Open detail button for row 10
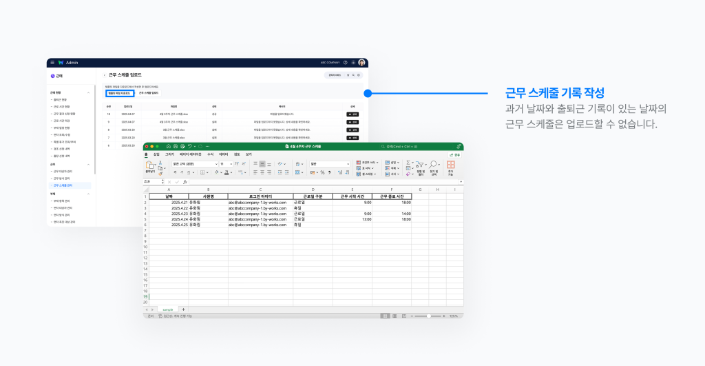705x366 pixels. 352,114
